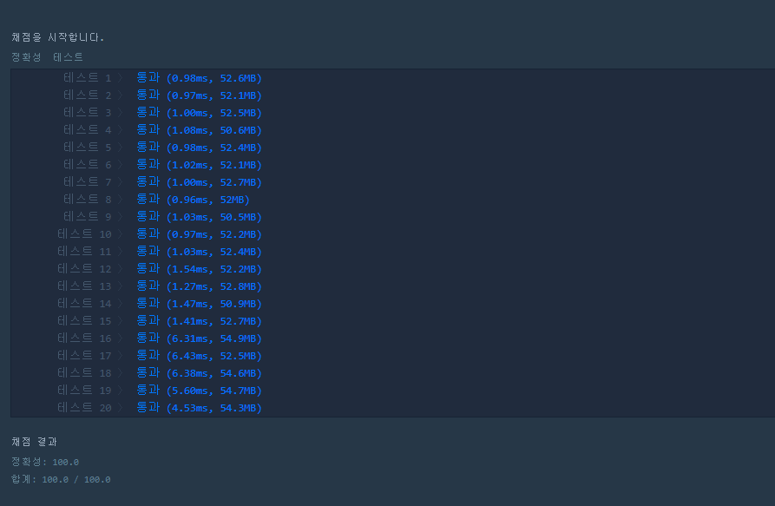The image size is (775, 506).
Task: Select the result '통과 (0.97ms, 52.1MB)'
Action: coord(200,95)
